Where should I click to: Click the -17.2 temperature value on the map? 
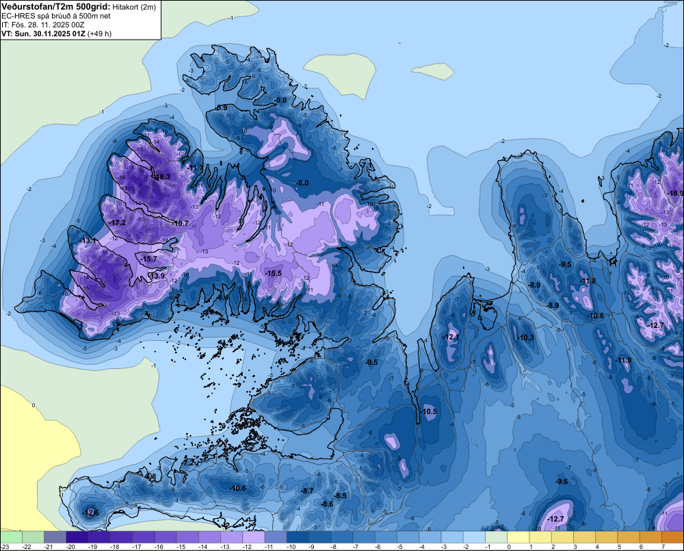click(118, 222)
